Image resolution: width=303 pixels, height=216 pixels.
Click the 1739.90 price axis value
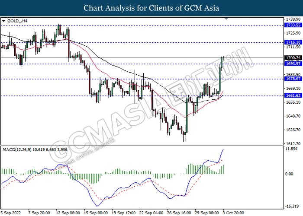[293, 19]
